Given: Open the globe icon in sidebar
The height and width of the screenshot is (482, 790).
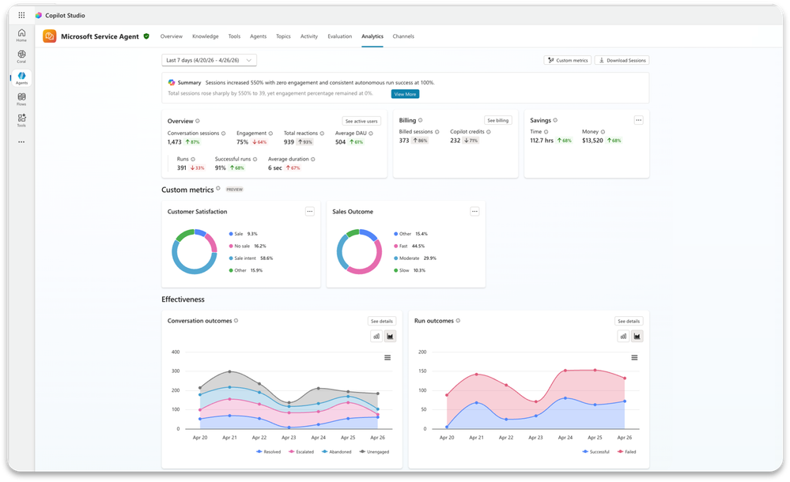Looking at the screenshot, I should tap(21, 56).
